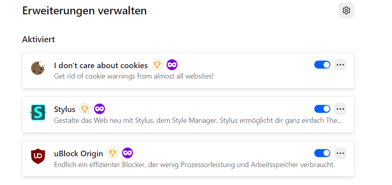Click the Stylus 'S' extension icon

(x=38, y=112)
